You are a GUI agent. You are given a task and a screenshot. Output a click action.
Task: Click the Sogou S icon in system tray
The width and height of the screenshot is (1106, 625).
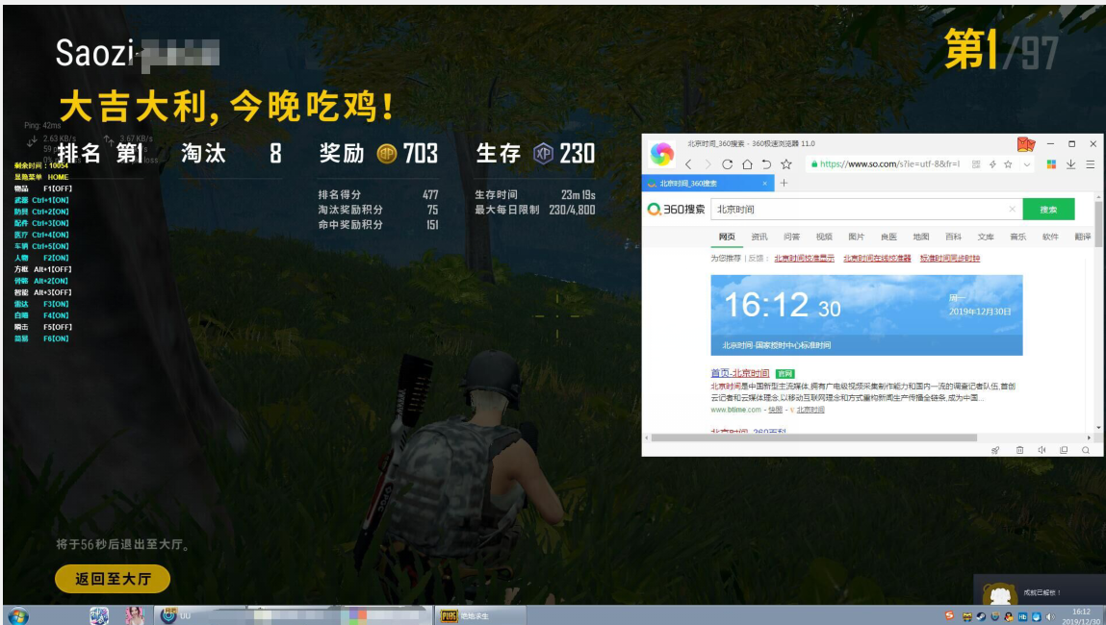pyautogui.click(x=949, y=615)
